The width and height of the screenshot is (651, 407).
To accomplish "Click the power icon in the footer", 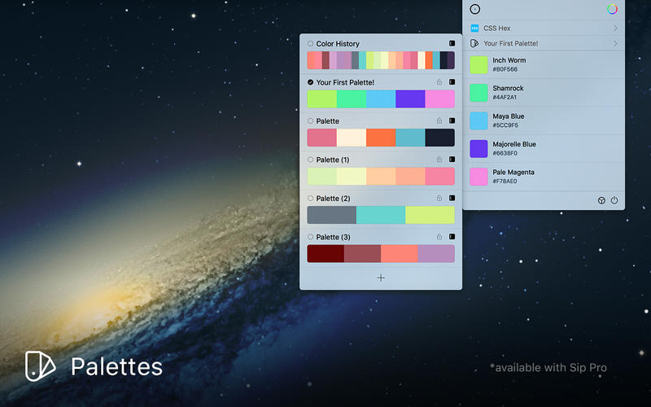I will [614, 200].
